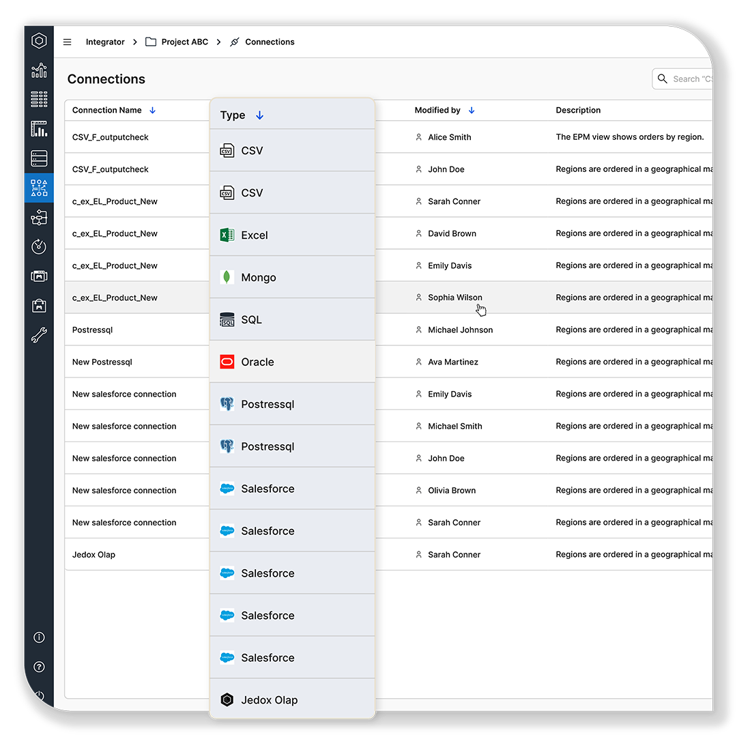Viewport: 737px width, 737px height.
Task: Click the info icon at sidebar bottom
Action: click(39, 637)
